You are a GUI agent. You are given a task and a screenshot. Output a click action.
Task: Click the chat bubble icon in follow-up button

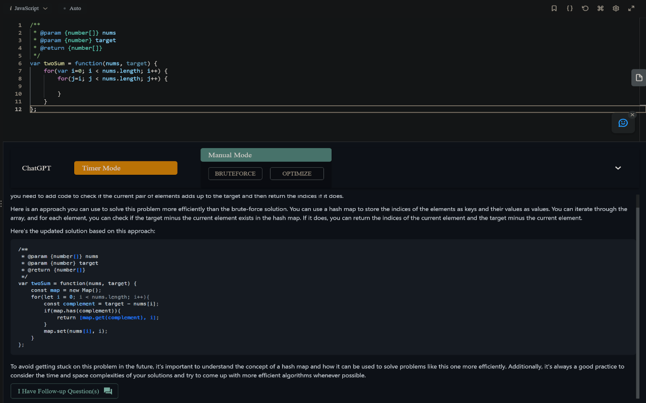click(107, 391)
